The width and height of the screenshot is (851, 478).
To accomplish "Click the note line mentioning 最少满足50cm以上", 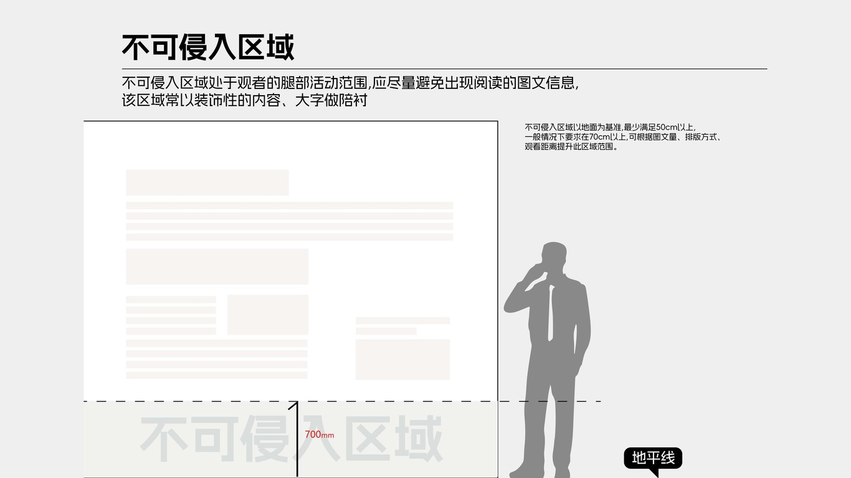I will click(x=610, y=127).
